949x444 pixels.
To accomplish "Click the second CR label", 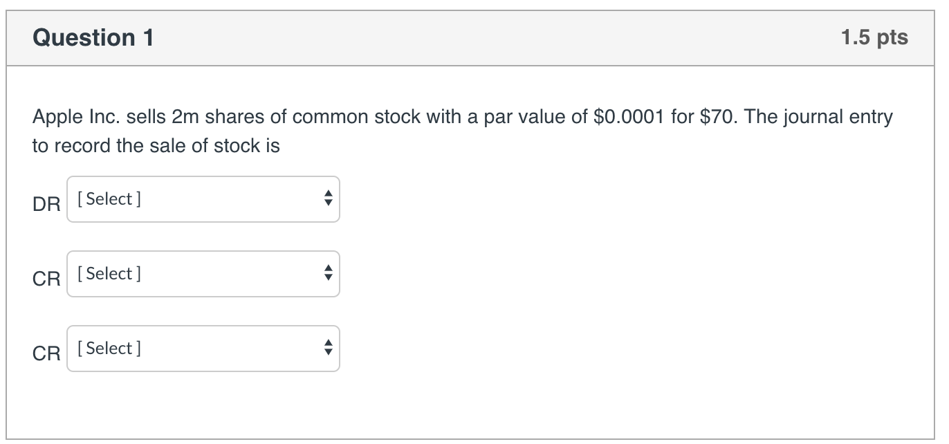I will (x=47, y=353).
